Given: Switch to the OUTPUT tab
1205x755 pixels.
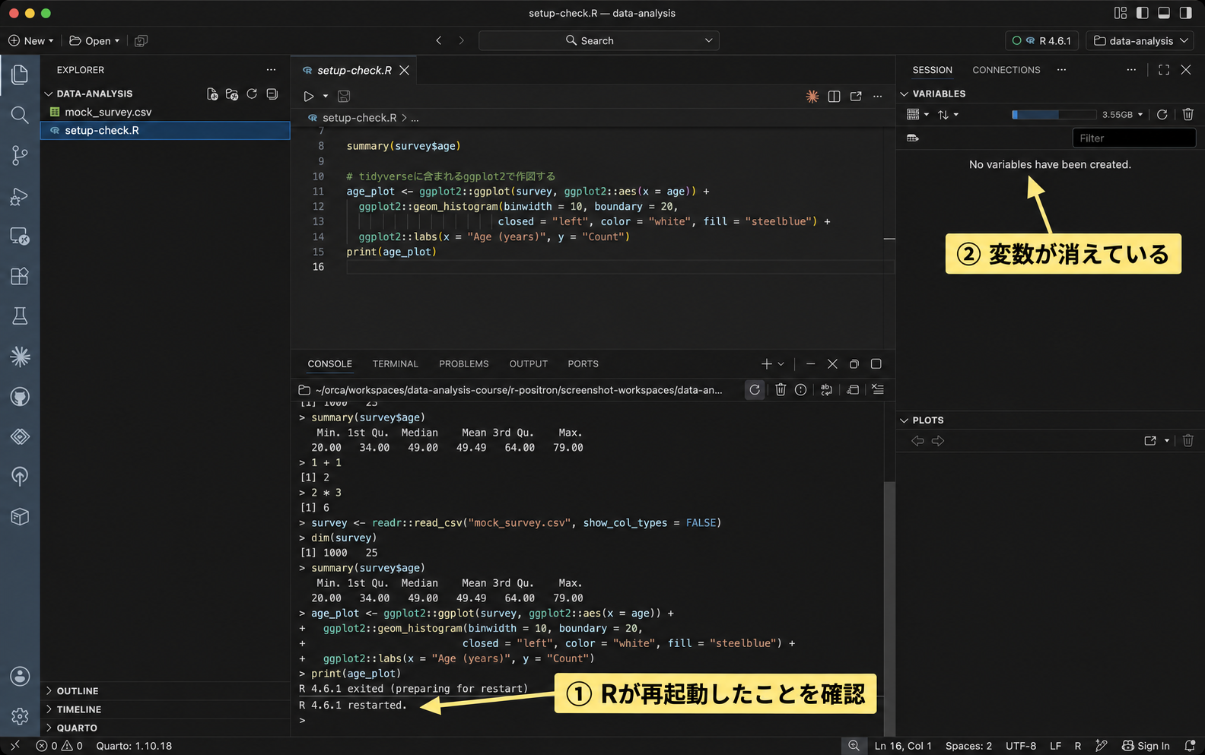Looking at the screenshot, I should click(529, 363).
